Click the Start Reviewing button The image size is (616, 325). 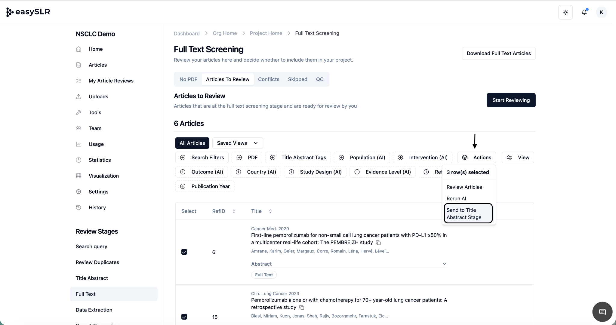(x=511, y=100)
